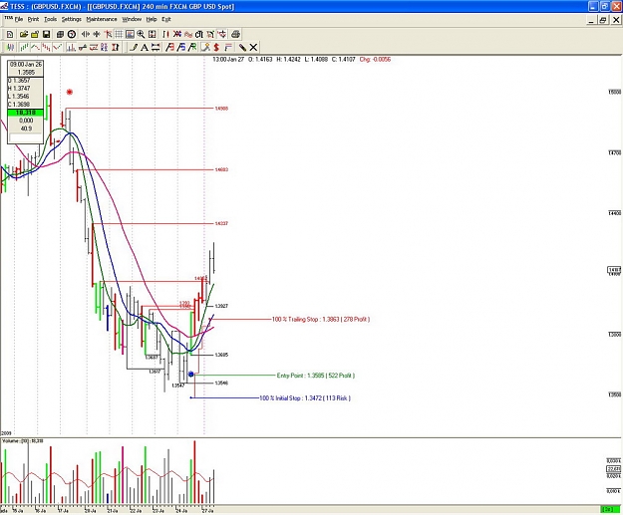623x515 pixels.
Task: Click the tile windows icon
Action: (x=60, y=34)
